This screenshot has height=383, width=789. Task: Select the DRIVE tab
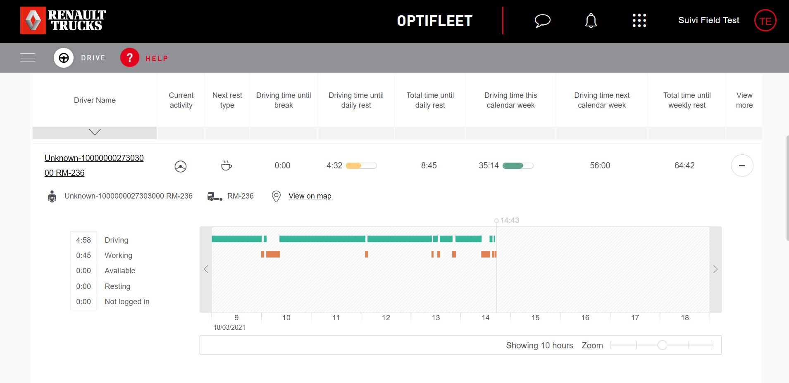[80, 57]
